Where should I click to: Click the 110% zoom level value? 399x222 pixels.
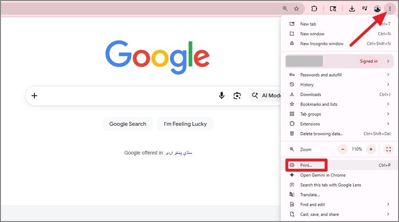357,149
